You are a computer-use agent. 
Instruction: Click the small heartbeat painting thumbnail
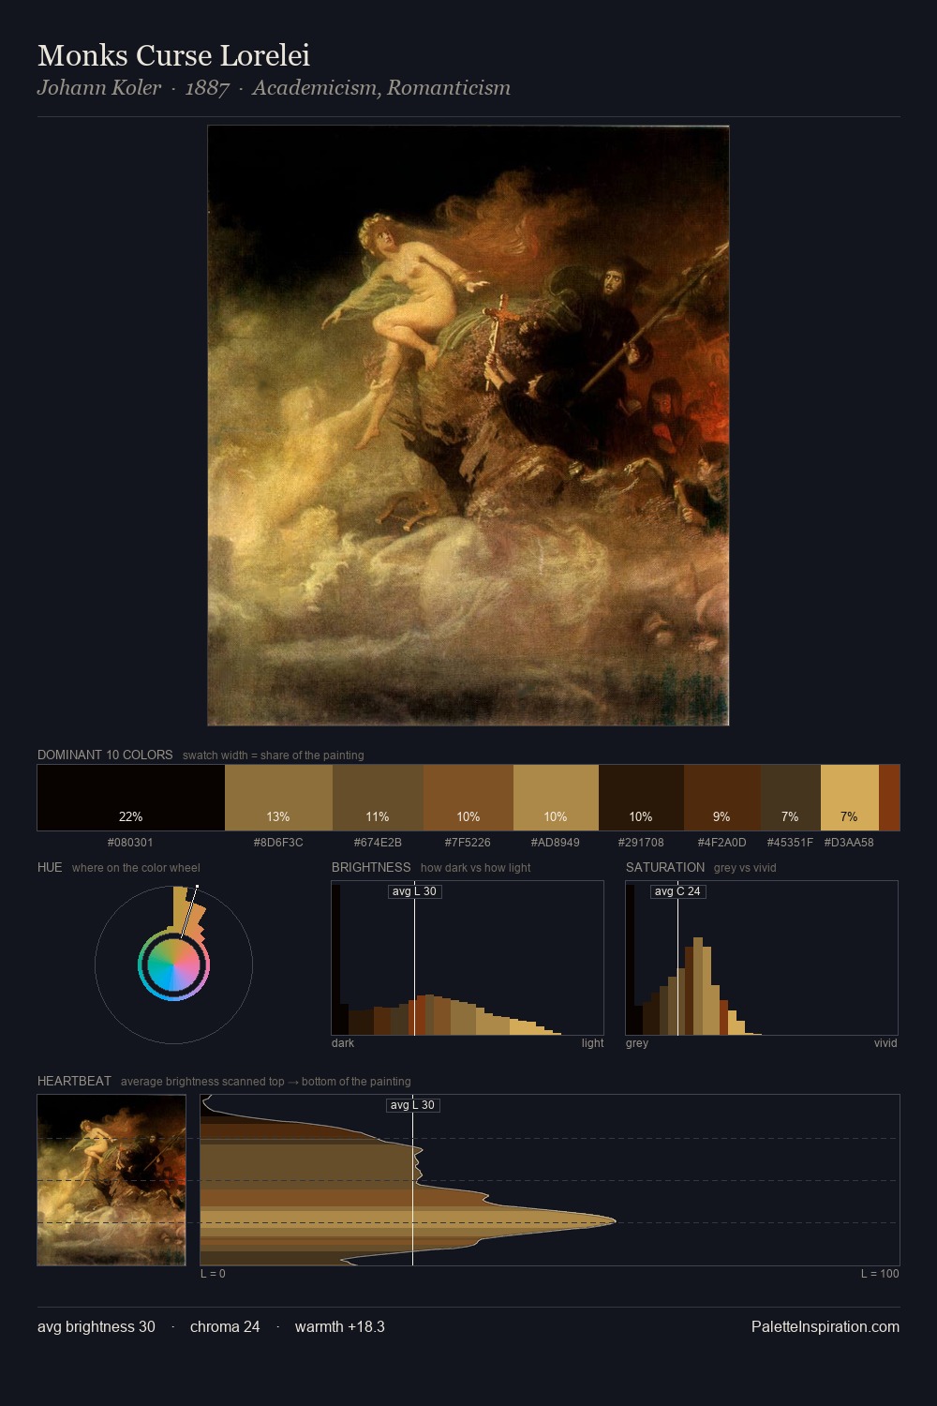112,1180
